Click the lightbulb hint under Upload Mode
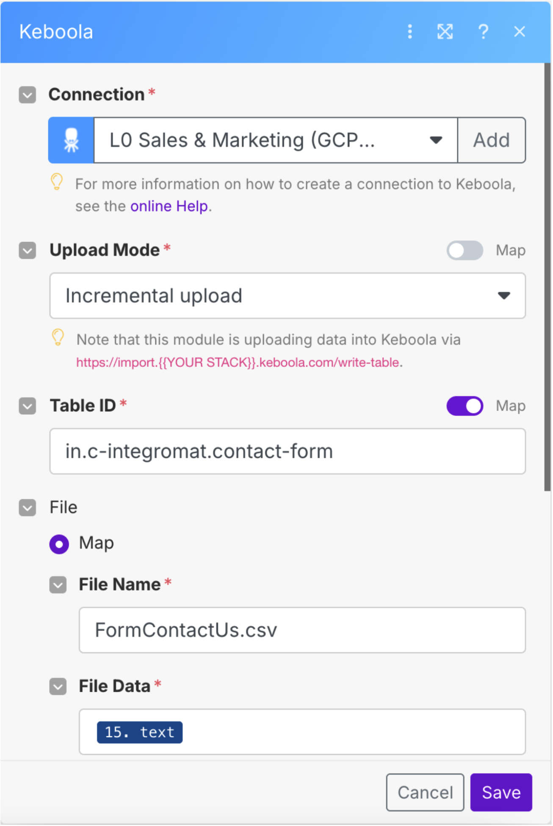The image size is (553, 826). [x=58, y=338]
